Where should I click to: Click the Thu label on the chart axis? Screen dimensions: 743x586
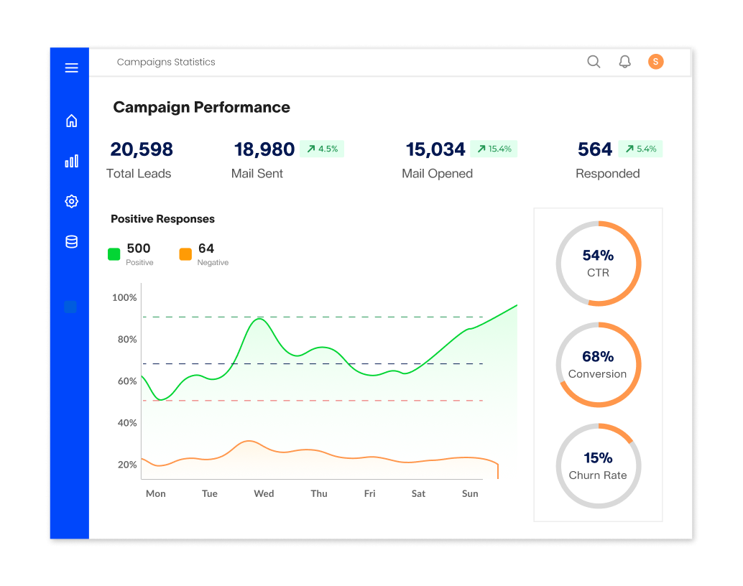tap(319, 493)
